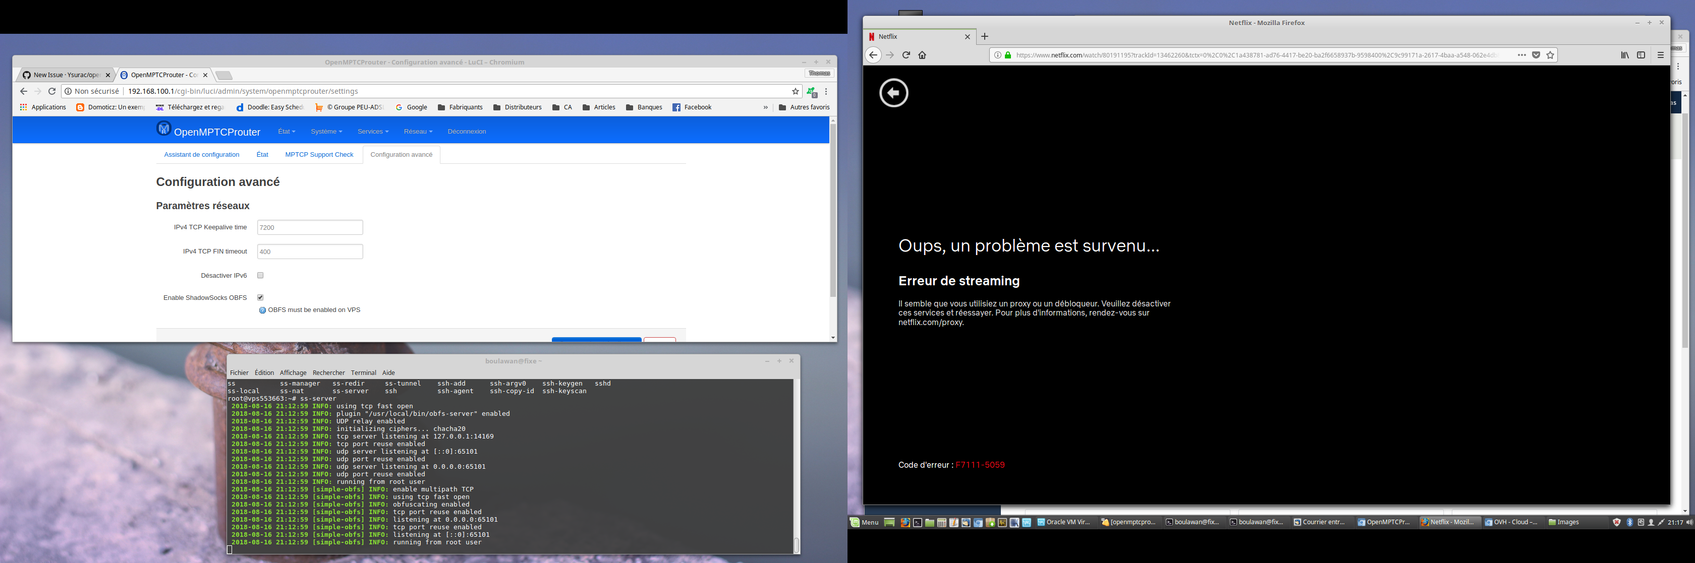Screen dimensions: 1695x563
Task: Expand the Réseau dropdown menu
Action: pyautogui.click(x=419, y=132)
